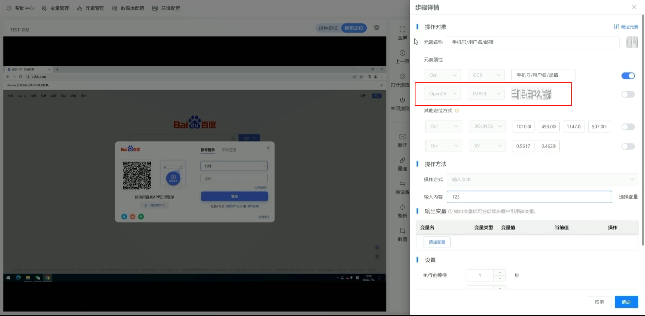Screen dimensions: 645x316
Task: Click the 添加变量 button
Action: 437,242
